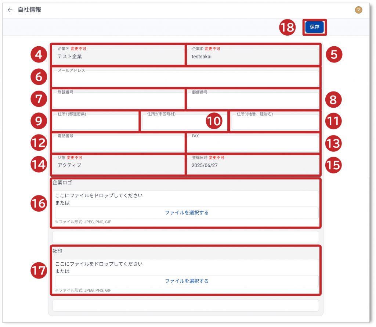Click the empty box below 企業ロゴ upload
Viewport: 376px width, 327px height.
click(186, 237)
